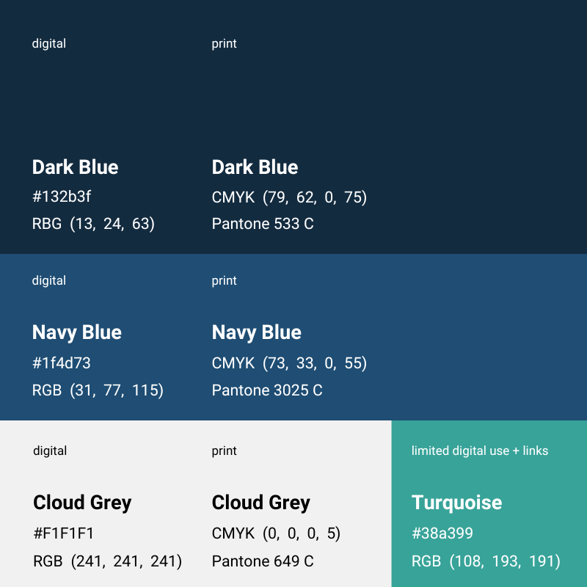Click the RGB (108, 193, 191) value
Screen dimensions: 587x587
(486, 561)
